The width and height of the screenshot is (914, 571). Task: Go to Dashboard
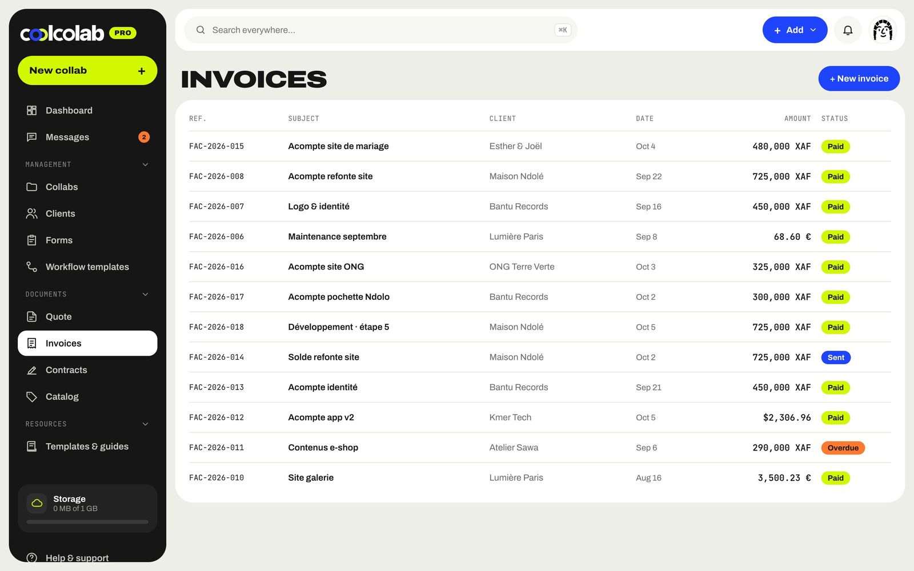[87, 110]
